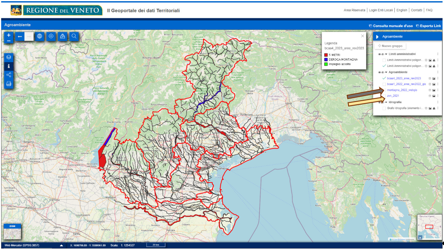The height and width of the screenshot is (250, 444).
Task: Open the FAQ page
Action: pyautogui.click(x=429, y=10)
